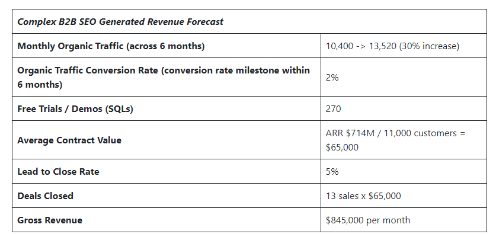Click the 'Monthly Organic Traffic (across 6 months)' label
Screen dimensions: 496x234
pos(111,46)
